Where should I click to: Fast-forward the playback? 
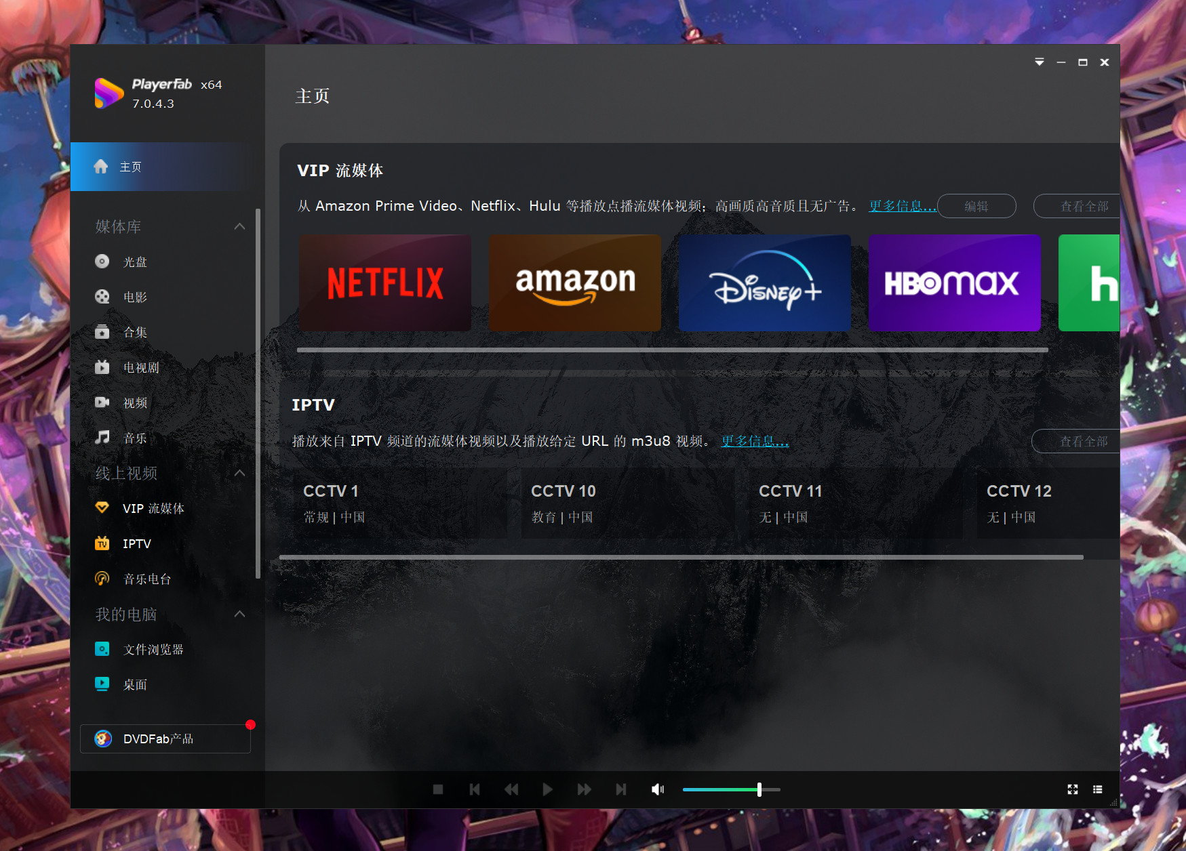[584, 789]
